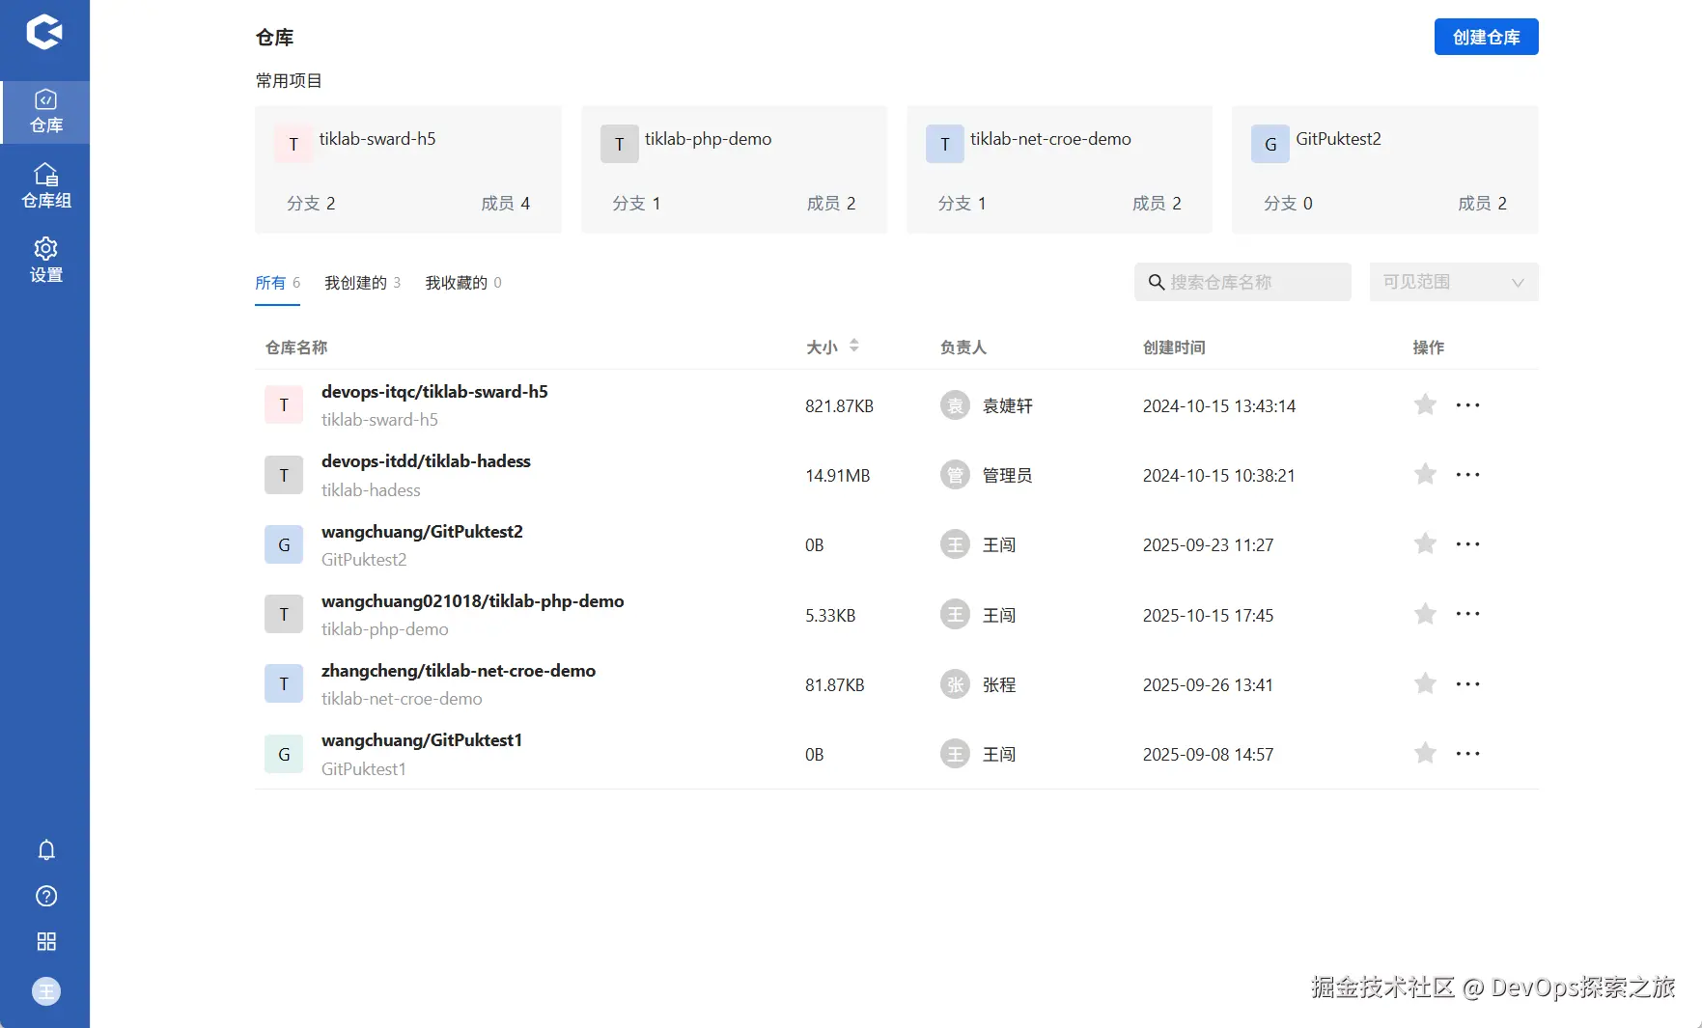Open the tiklab-net-croe-demo common project card
The height and width of the screenshot is (1028, 1702).
1059,169
